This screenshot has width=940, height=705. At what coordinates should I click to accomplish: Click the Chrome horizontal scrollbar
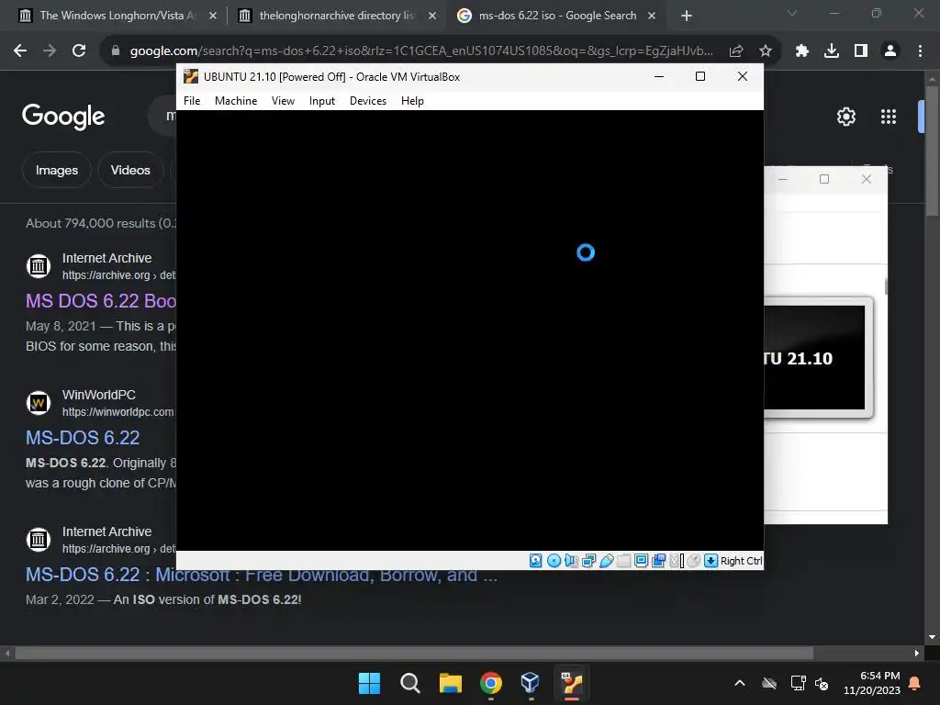tap(414, 653)
